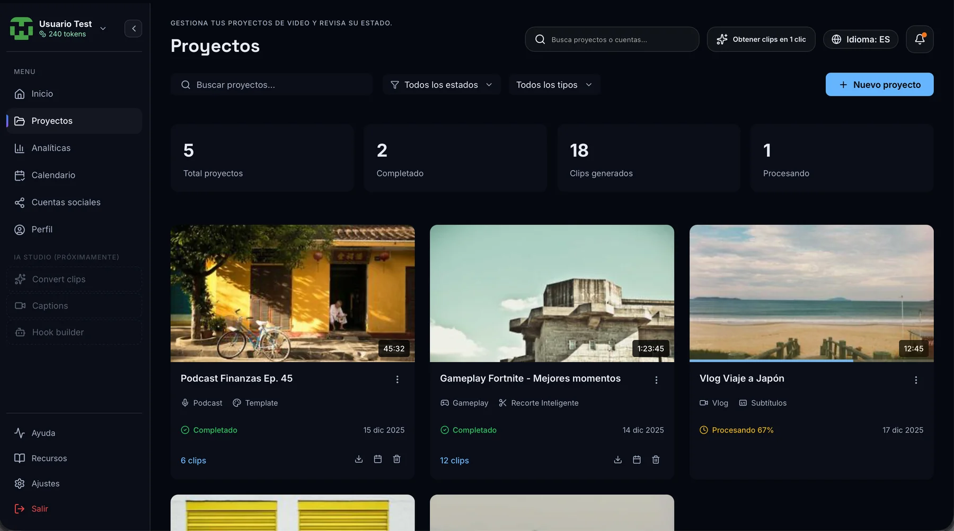This screenshot has height=531, width=954.
Task: Click the funnel icon on states filter
Action: point(394,85)
